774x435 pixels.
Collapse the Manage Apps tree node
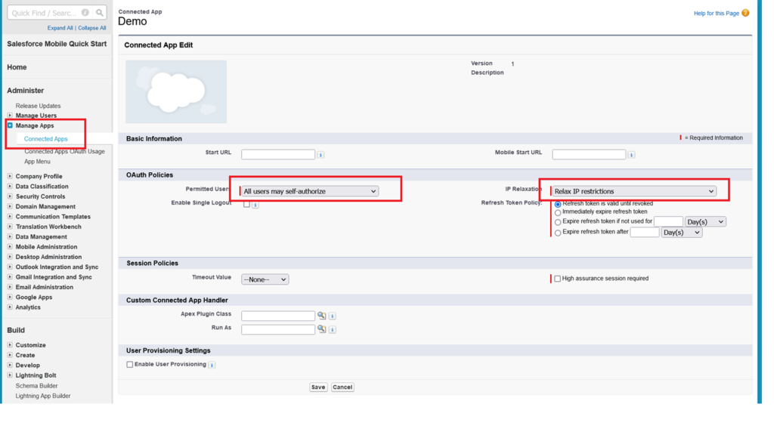pyautogui.click(x=10, y=126)
